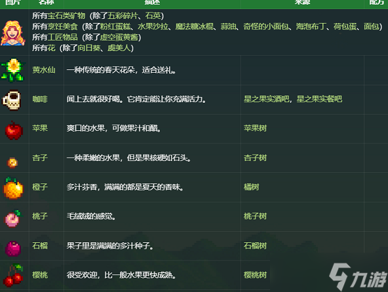Image resolution: width=388 pixels, height=292 pixels.
Task: Open the 橙子 item name link
Action: [40, 187]
